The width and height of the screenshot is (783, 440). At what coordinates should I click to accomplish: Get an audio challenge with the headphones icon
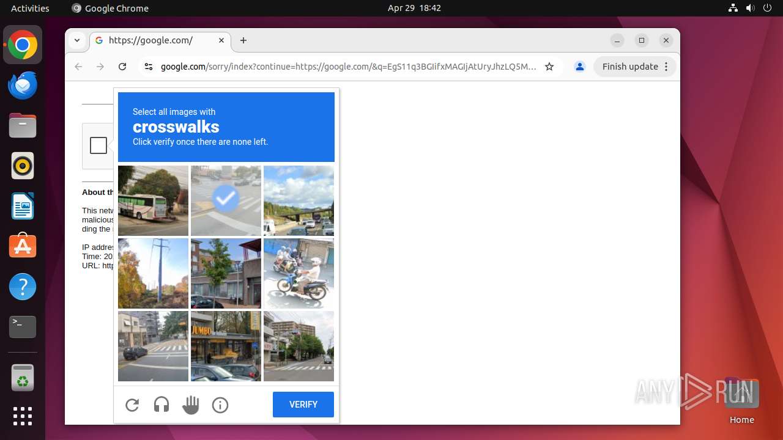pyautogui.click(x=161, y=405)
